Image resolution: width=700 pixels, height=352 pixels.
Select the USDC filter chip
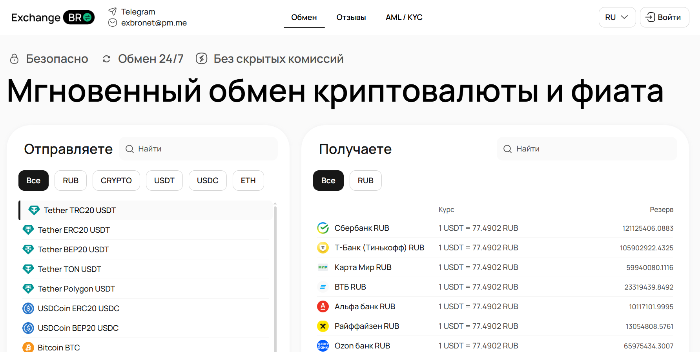pos(208,181)
